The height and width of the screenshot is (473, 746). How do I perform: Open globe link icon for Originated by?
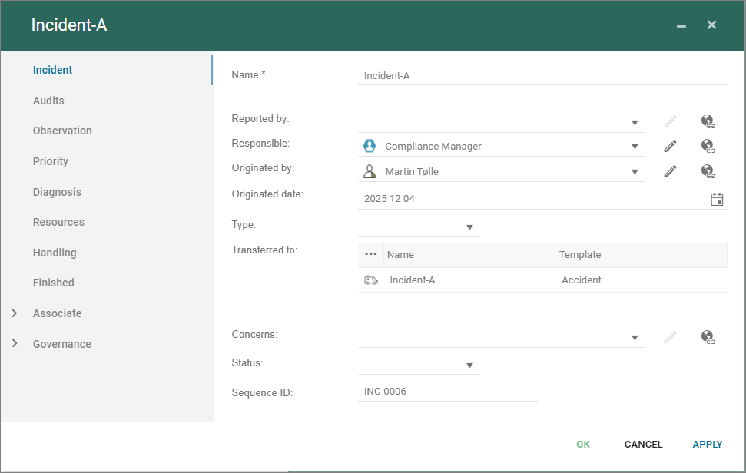[x=708, y=171]
